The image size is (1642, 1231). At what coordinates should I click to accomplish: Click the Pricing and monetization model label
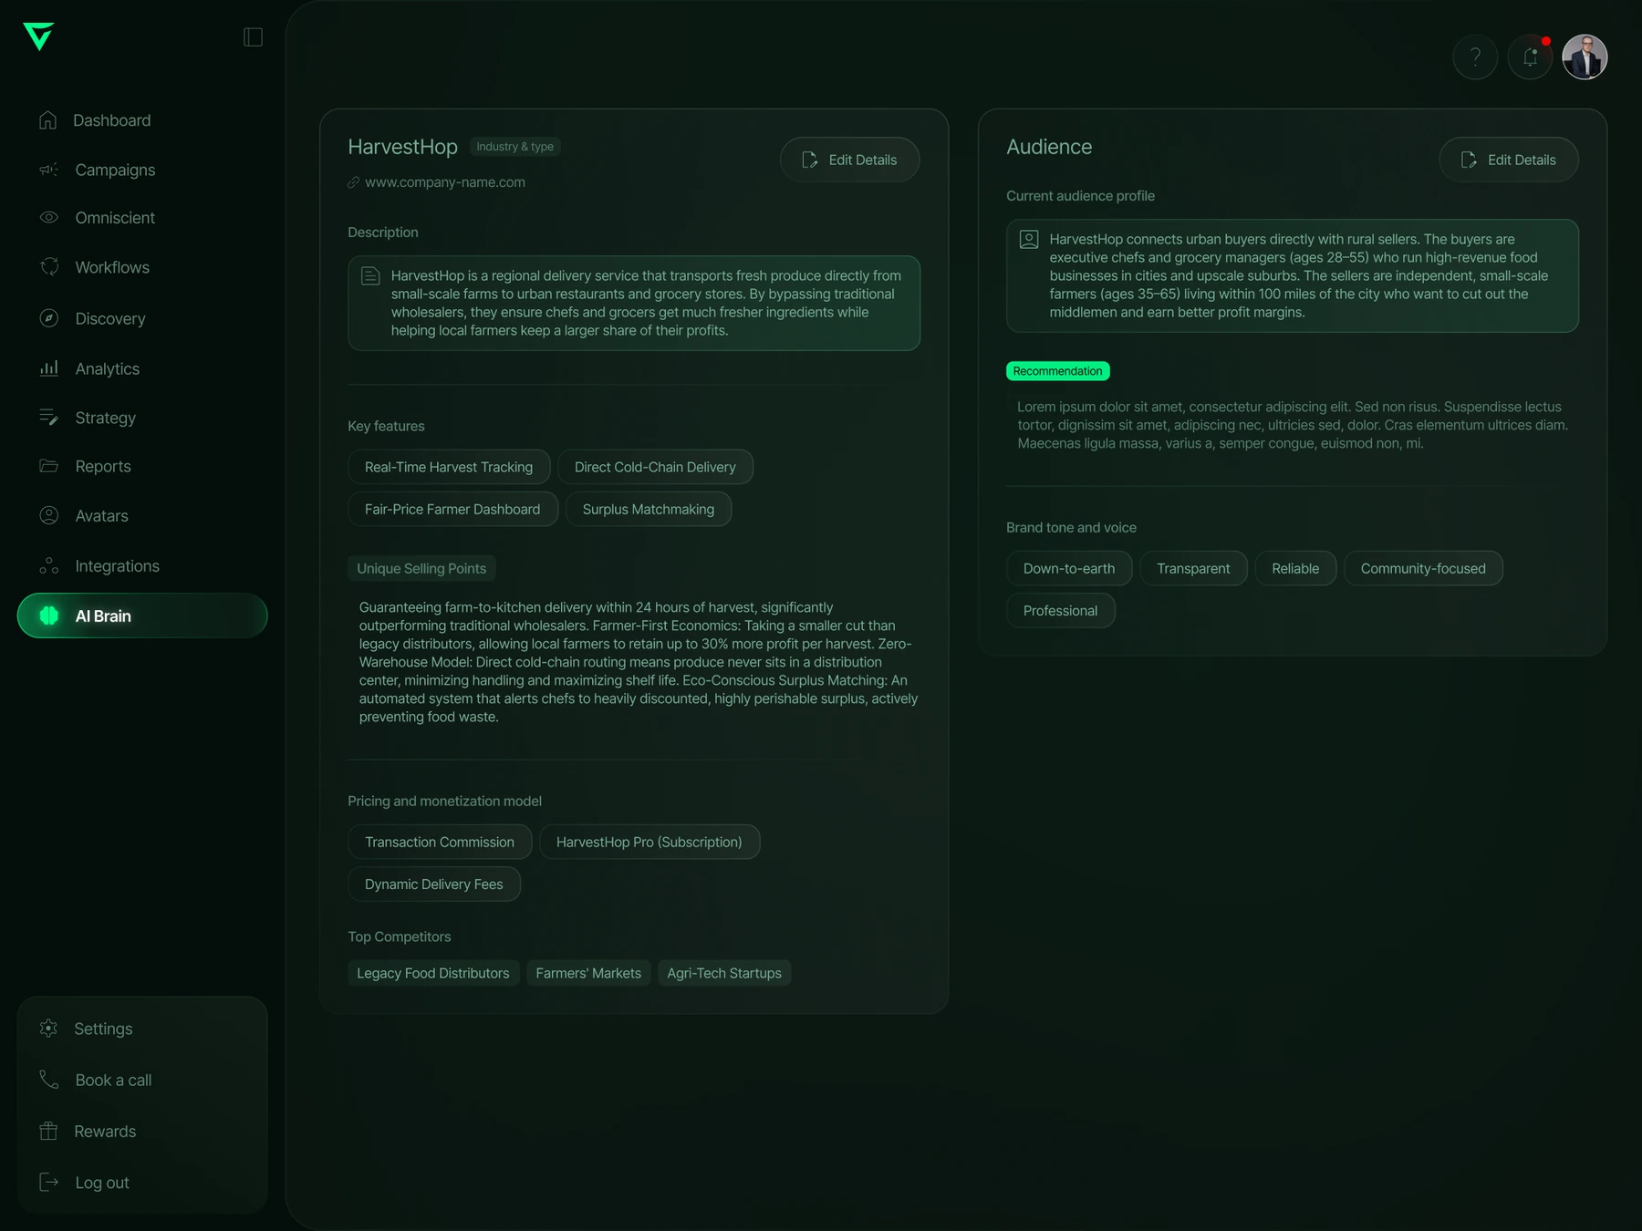444,802
